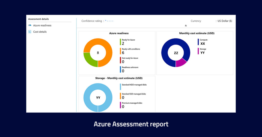
Task: Click the Confidence rating stars
Action: click(x=109, y=21)
